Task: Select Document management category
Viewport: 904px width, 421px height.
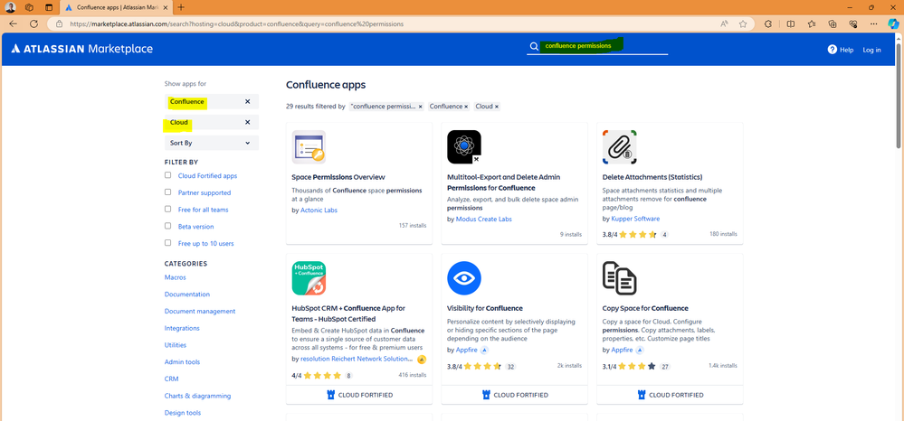Action: tap(200, 311)
